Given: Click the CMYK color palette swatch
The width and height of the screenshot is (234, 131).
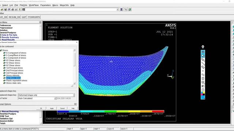Looking at the screenshot, I should point(203,94).
